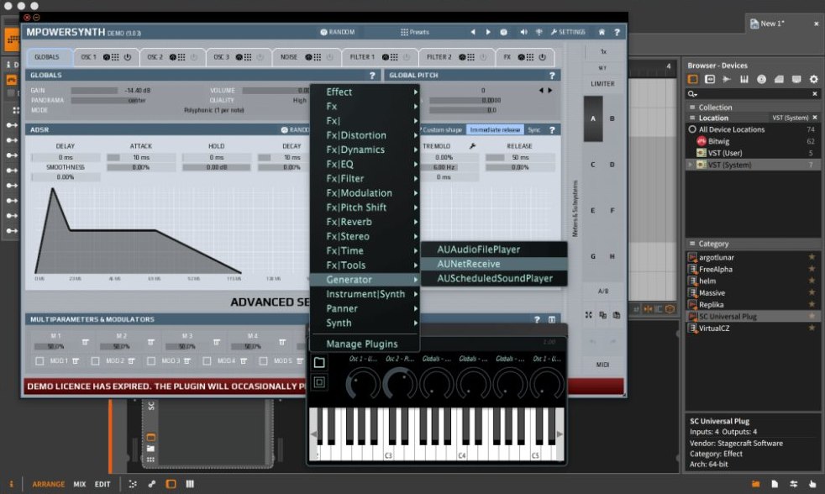Toggle FX power button
825x494 pixels.
(542, 57)
